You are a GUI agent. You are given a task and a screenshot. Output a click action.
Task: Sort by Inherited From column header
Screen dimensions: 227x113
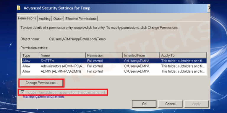coord(141,56)
